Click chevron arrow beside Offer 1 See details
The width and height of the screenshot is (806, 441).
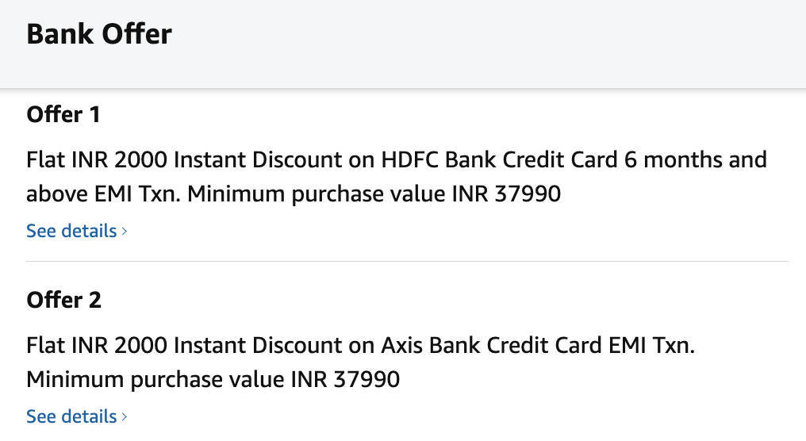click(125, 232)
